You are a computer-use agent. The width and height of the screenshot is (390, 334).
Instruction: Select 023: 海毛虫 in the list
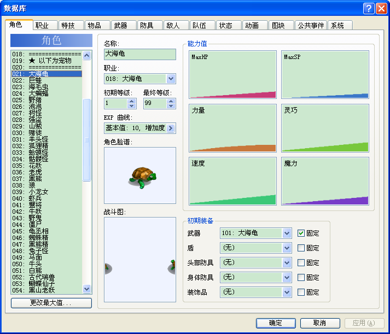(46, 87)
